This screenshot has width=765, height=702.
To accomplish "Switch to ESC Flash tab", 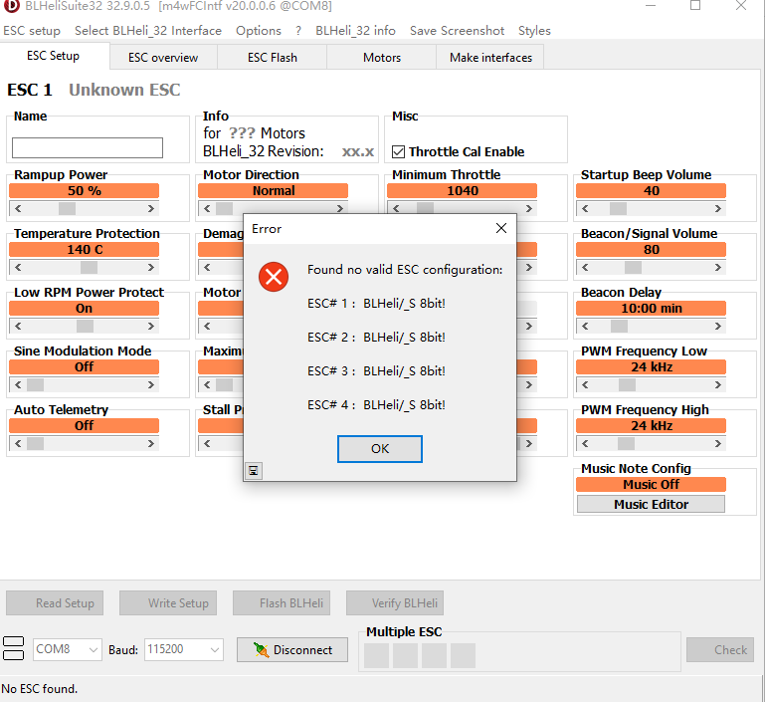I will tap(273, 57).
